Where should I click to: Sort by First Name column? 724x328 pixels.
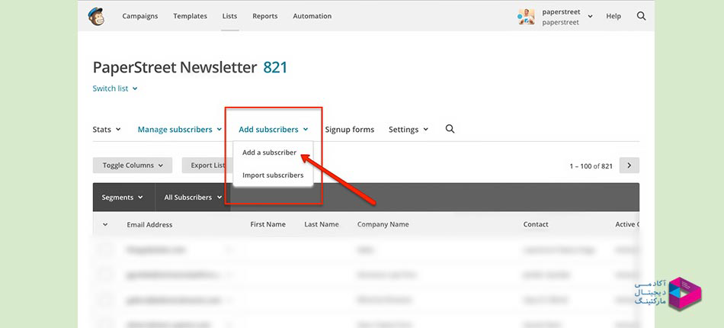point(267,224)
